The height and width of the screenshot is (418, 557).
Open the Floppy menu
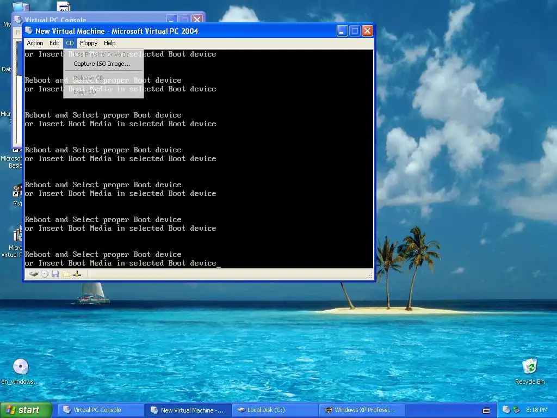pyautogui.click(x=89, y=43)
